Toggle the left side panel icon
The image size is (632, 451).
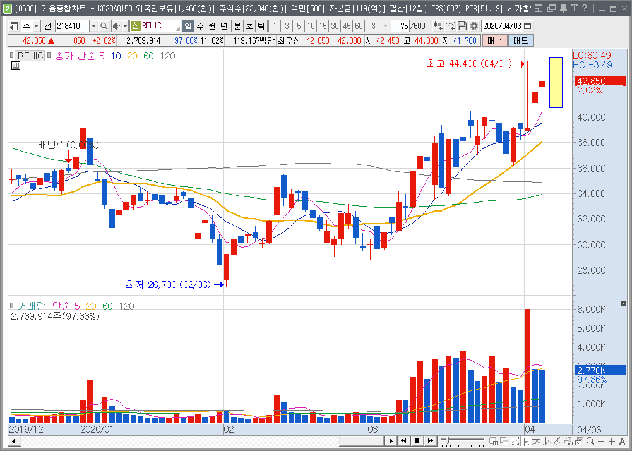click(14, 27)
